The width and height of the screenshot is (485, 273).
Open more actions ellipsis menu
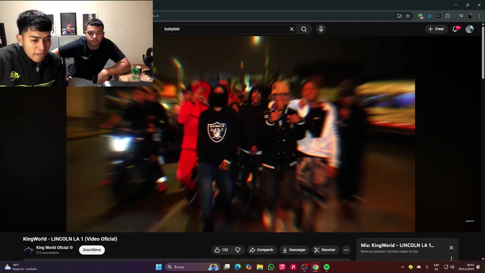346,250
